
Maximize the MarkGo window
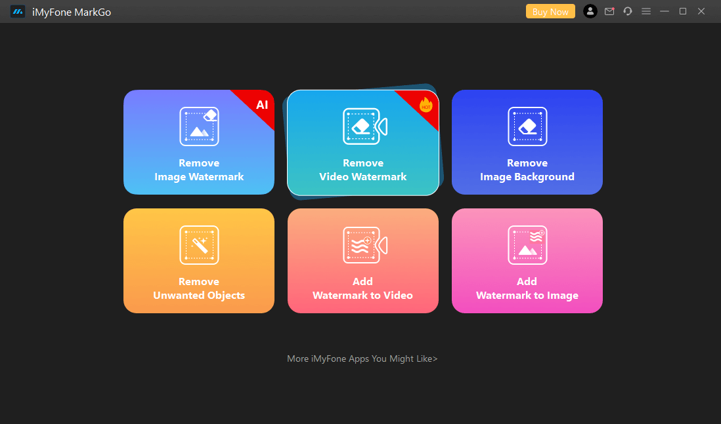pos(683,12)
